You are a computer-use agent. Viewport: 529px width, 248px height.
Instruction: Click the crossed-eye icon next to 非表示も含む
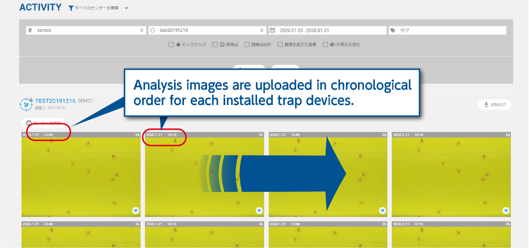pyautogui.click(x=332, y=45)
